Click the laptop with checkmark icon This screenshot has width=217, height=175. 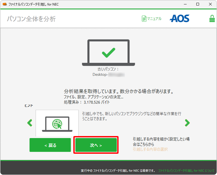tap(108, 53)
